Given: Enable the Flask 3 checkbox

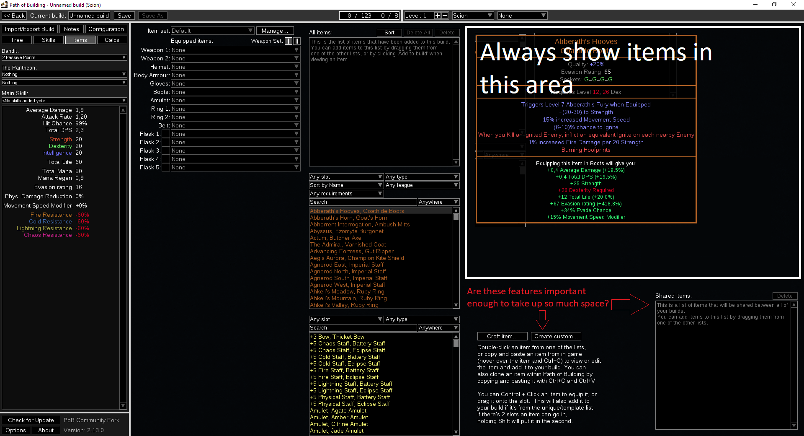Looking at the screenshot, I should [x=166, y=151].
